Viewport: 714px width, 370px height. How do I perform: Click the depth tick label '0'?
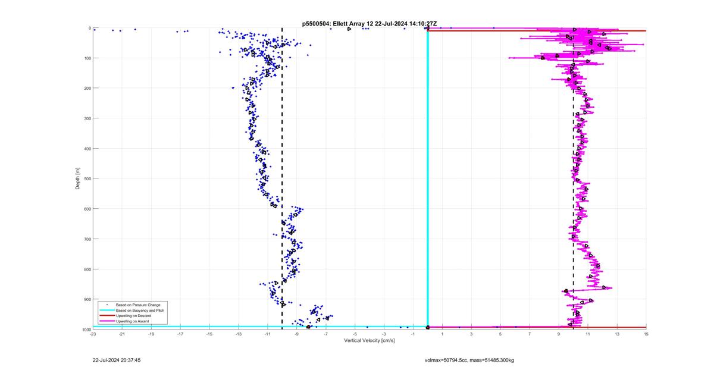click(x=89, y=28)
